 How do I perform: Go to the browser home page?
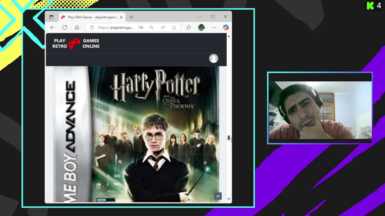pos(77,27)
